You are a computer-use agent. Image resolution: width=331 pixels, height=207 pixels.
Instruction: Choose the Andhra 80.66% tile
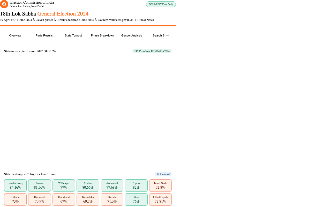pyautogui.click(x=88, y=186)
